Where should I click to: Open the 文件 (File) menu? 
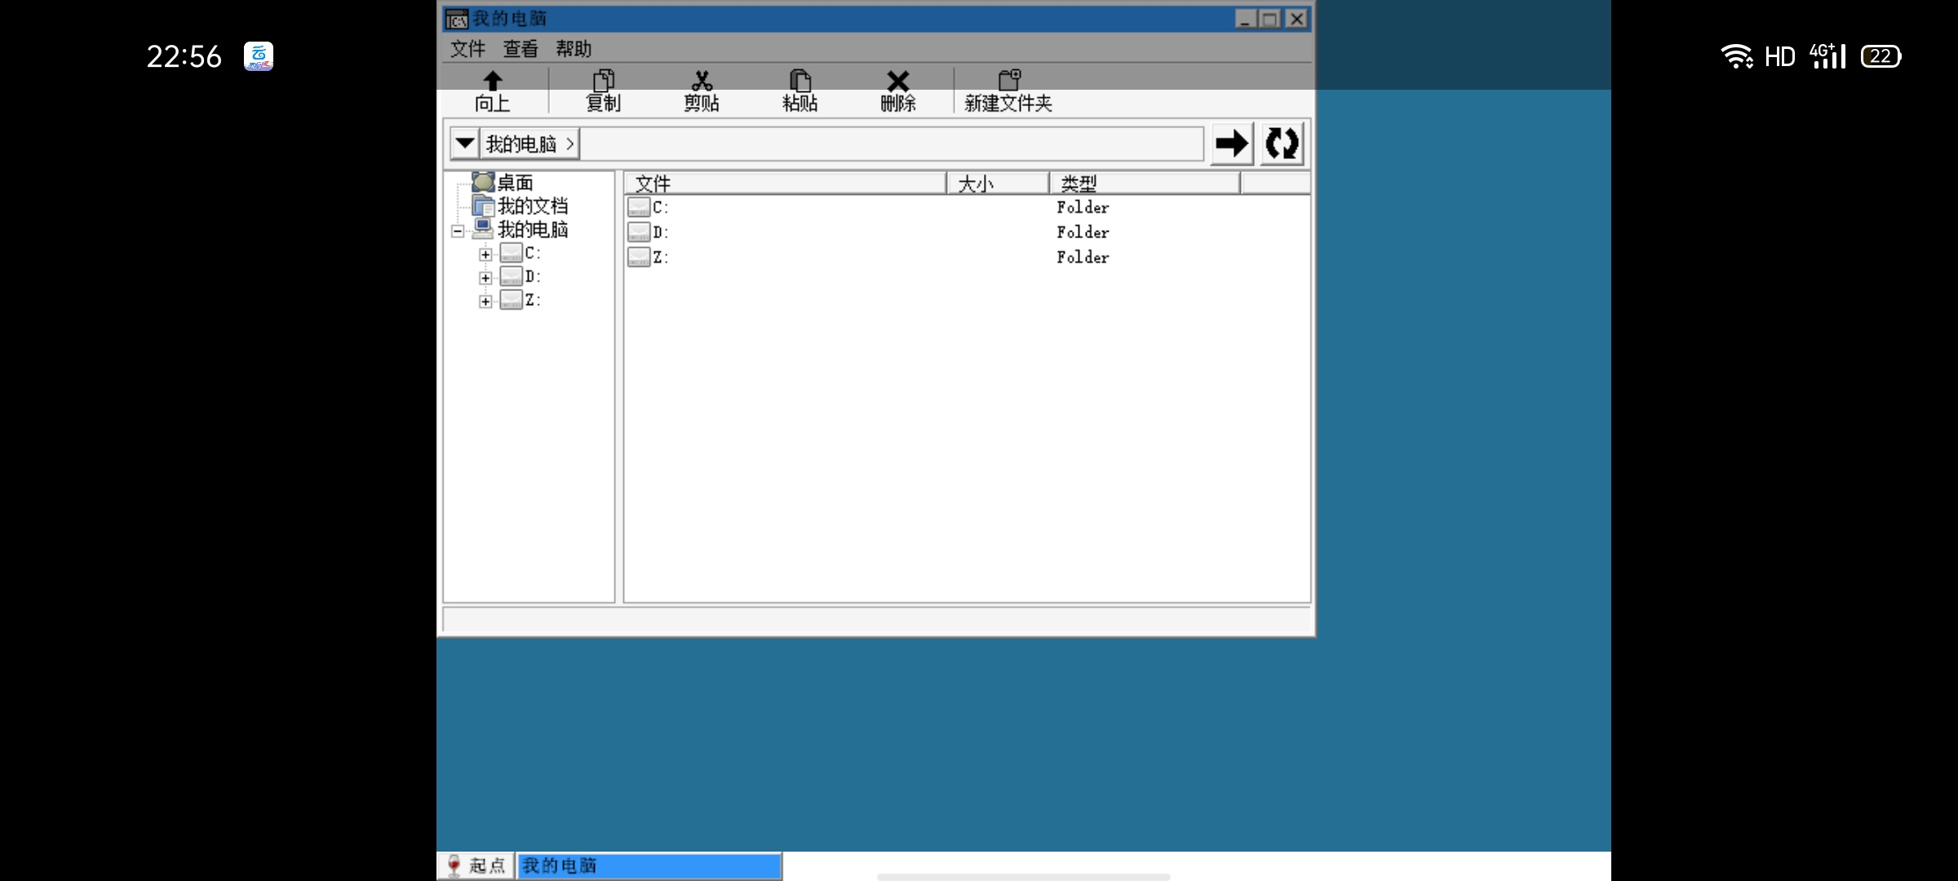coord(468,49)
